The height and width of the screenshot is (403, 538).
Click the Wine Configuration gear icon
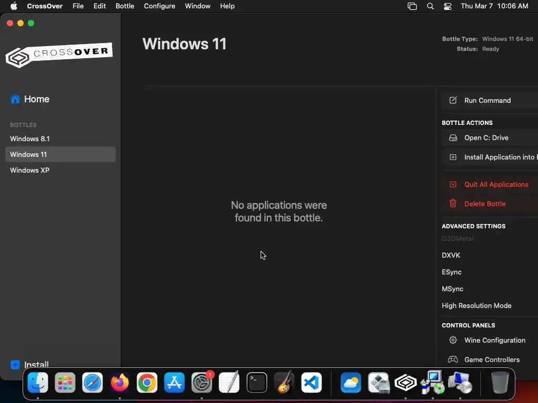point(453,340)
